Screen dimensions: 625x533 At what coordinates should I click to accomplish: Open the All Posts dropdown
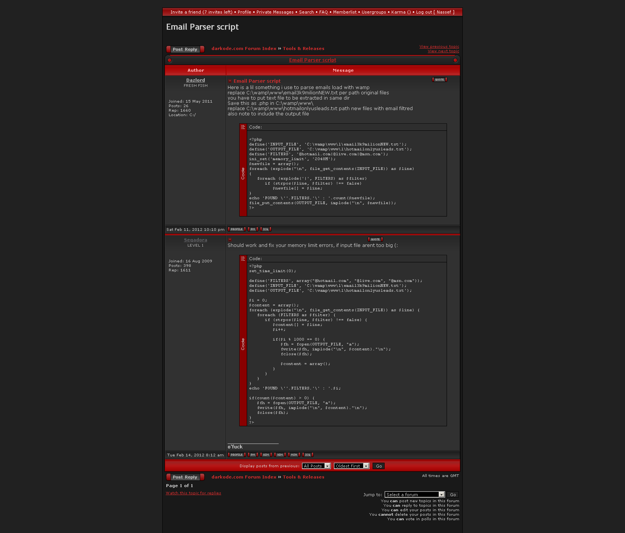click(x=316, y=466)
